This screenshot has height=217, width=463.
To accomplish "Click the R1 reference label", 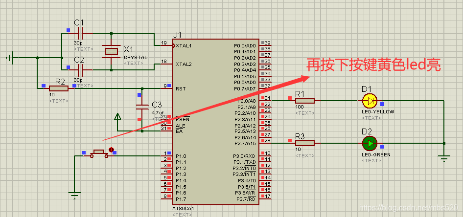I will point(300,94).
